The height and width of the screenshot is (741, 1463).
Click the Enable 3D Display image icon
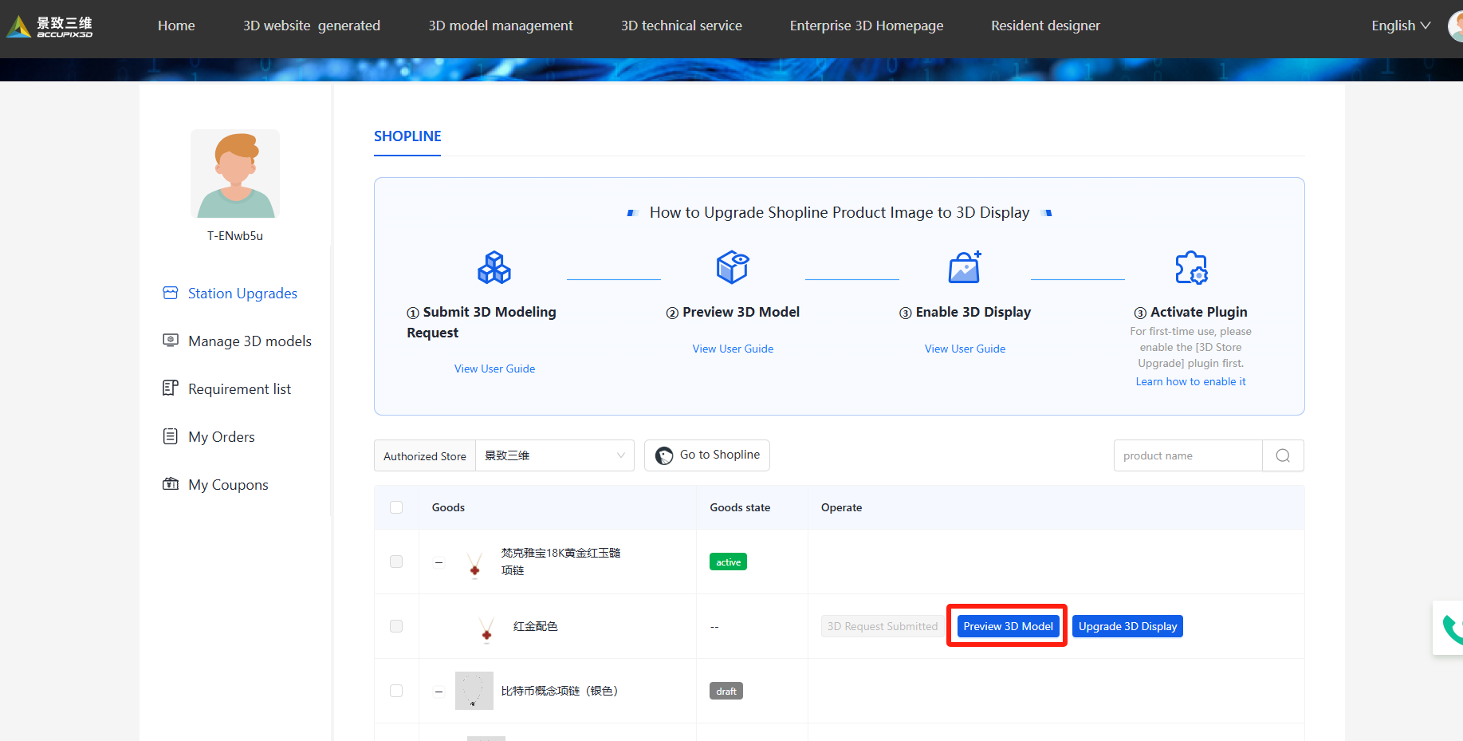(965, 267)
